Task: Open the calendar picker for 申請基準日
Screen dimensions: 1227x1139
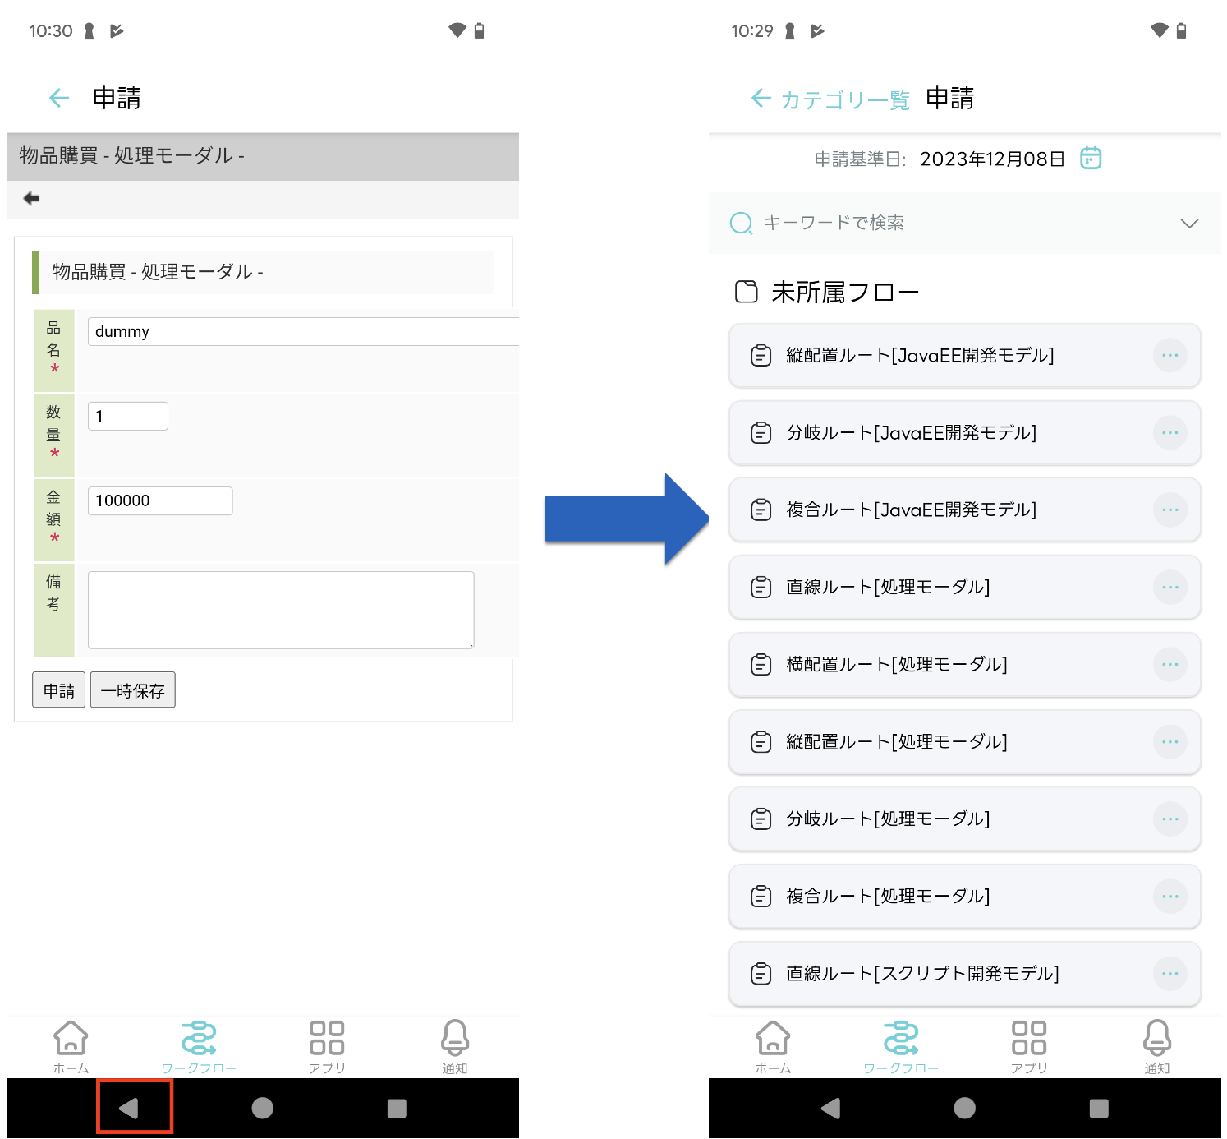Action: pos(1091,158)
